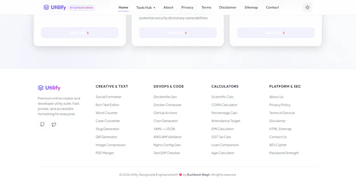Click the Rushikesh Wagh name in copyright
This screenshot has height=183, width=356.
pyautogui.click(x=198, y=175)
